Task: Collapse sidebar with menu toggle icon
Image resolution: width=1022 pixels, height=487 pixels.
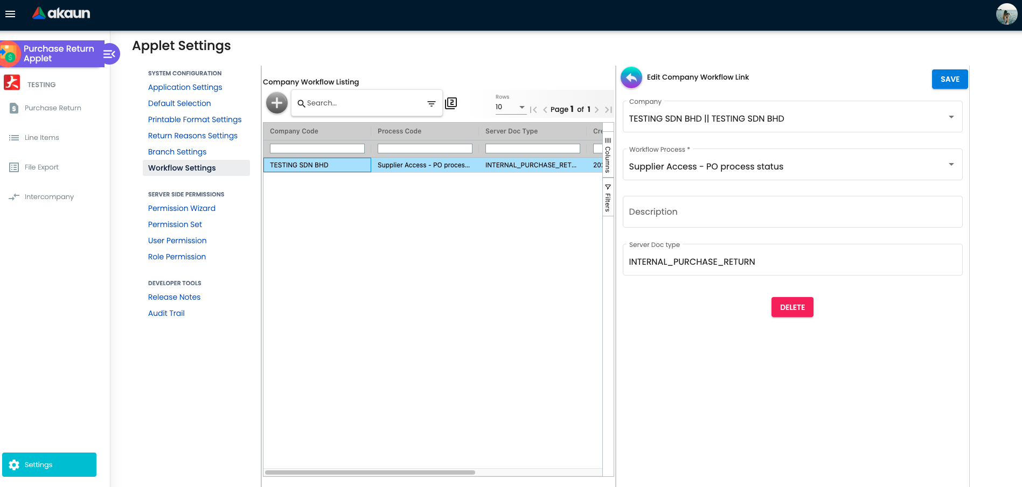Action: 110,54
